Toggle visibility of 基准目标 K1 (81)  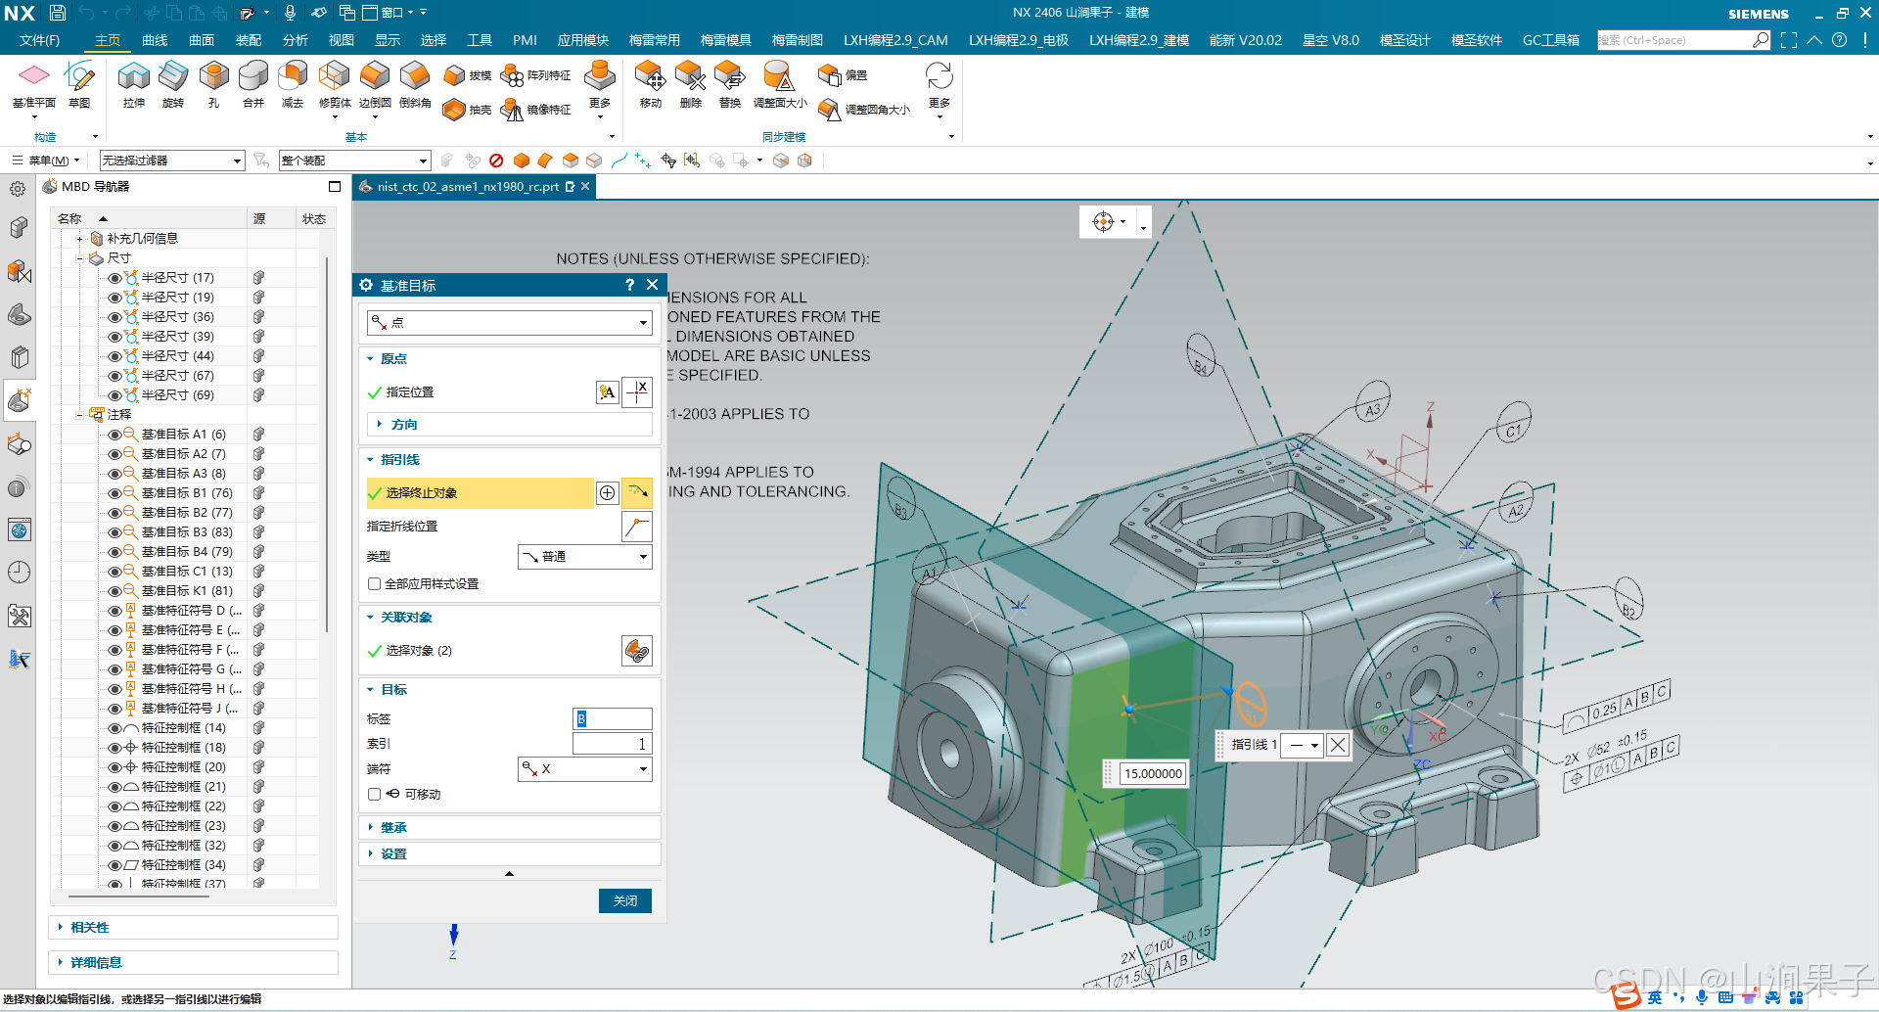coord(115,591)
